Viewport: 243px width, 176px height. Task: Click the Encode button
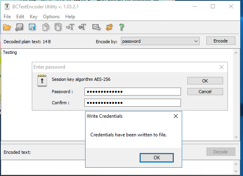(221, 41)
